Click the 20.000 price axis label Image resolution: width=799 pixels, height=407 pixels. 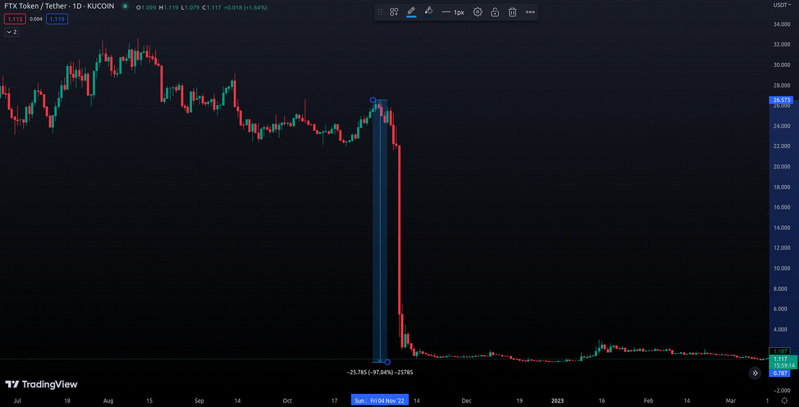click(781, 167)
